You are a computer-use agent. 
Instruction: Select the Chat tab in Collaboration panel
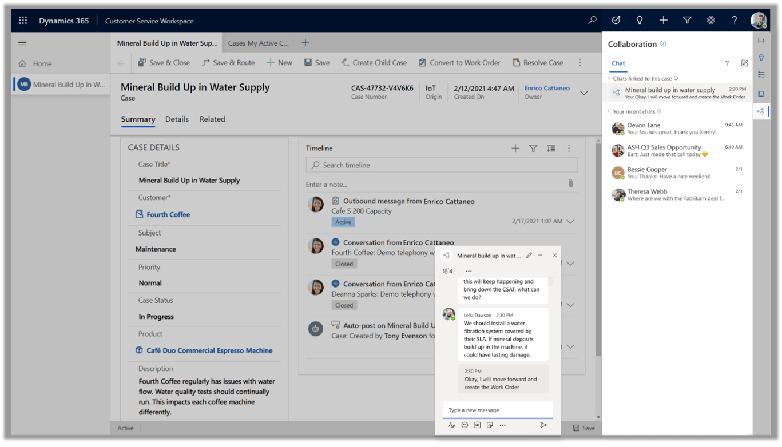618,63
